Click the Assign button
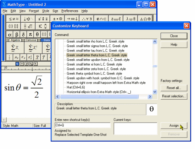195x149 pixels. pos(174,126)
